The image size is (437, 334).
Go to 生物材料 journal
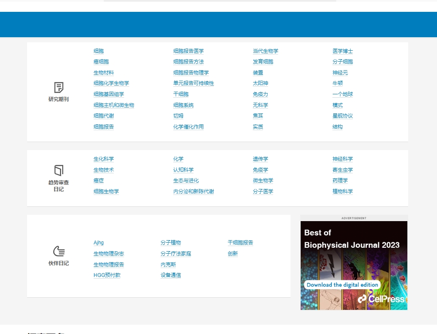tap(104, 73)
